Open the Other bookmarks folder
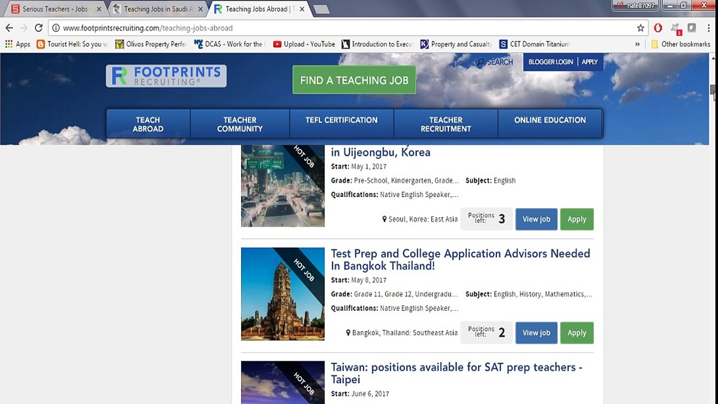 point(680,44)
